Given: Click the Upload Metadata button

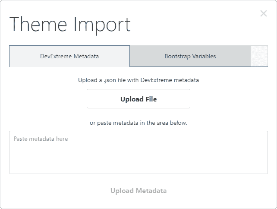Looking at the screenshot, I should (138, 191).
